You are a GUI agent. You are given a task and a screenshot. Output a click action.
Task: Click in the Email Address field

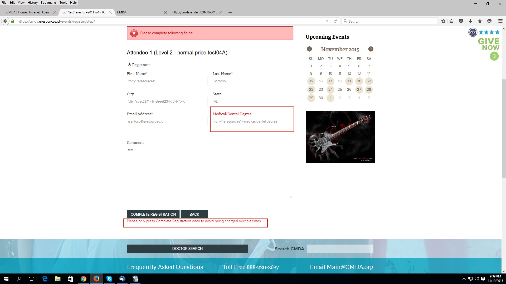coord(167,121)
